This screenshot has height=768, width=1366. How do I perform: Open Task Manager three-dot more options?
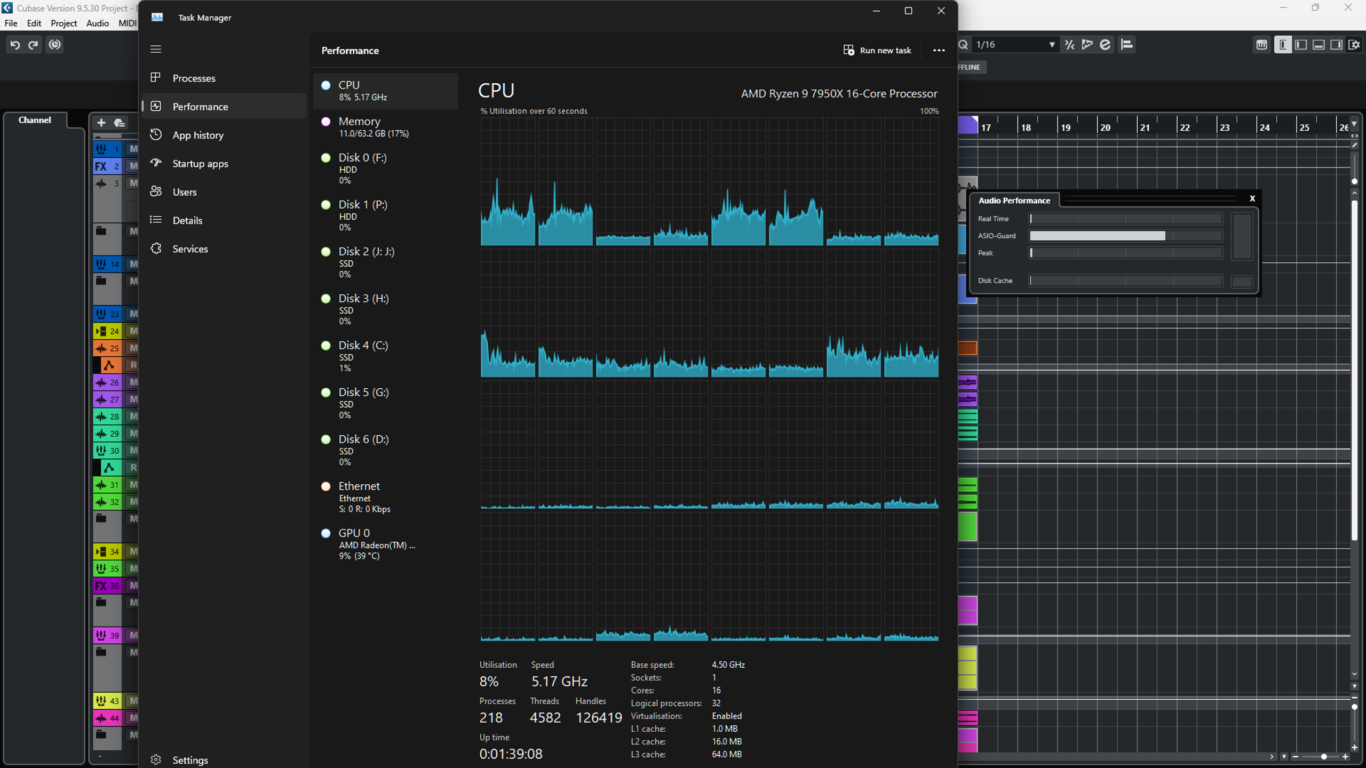point(939,50)
